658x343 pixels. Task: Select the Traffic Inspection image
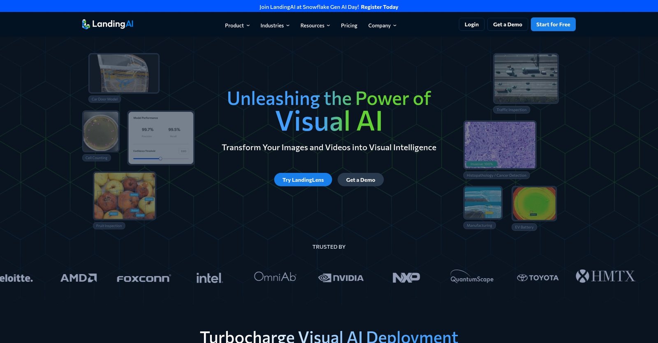pos(526,78)
